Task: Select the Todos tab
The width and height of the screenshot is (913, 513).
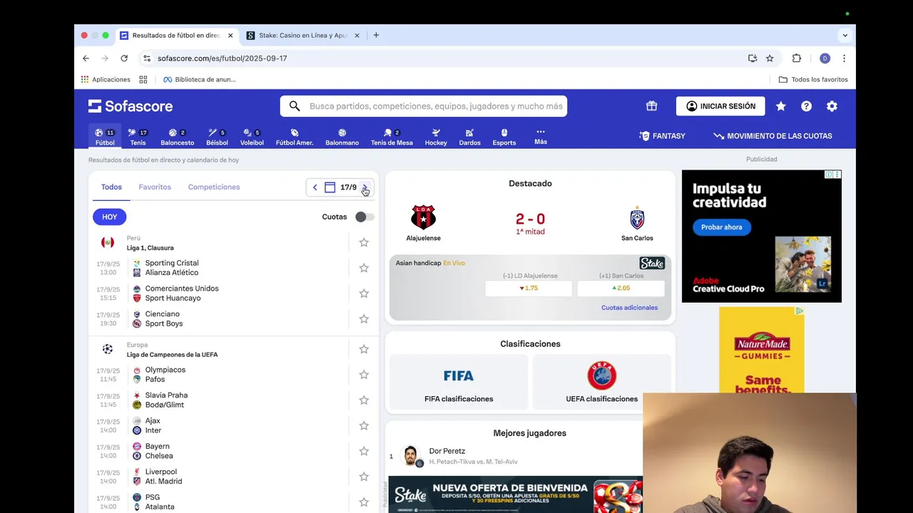Action: pyautogui.click(x=111, y=187)
